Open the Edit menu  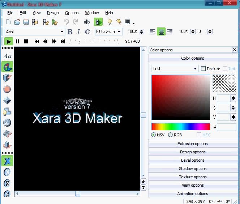coord(23,13)
